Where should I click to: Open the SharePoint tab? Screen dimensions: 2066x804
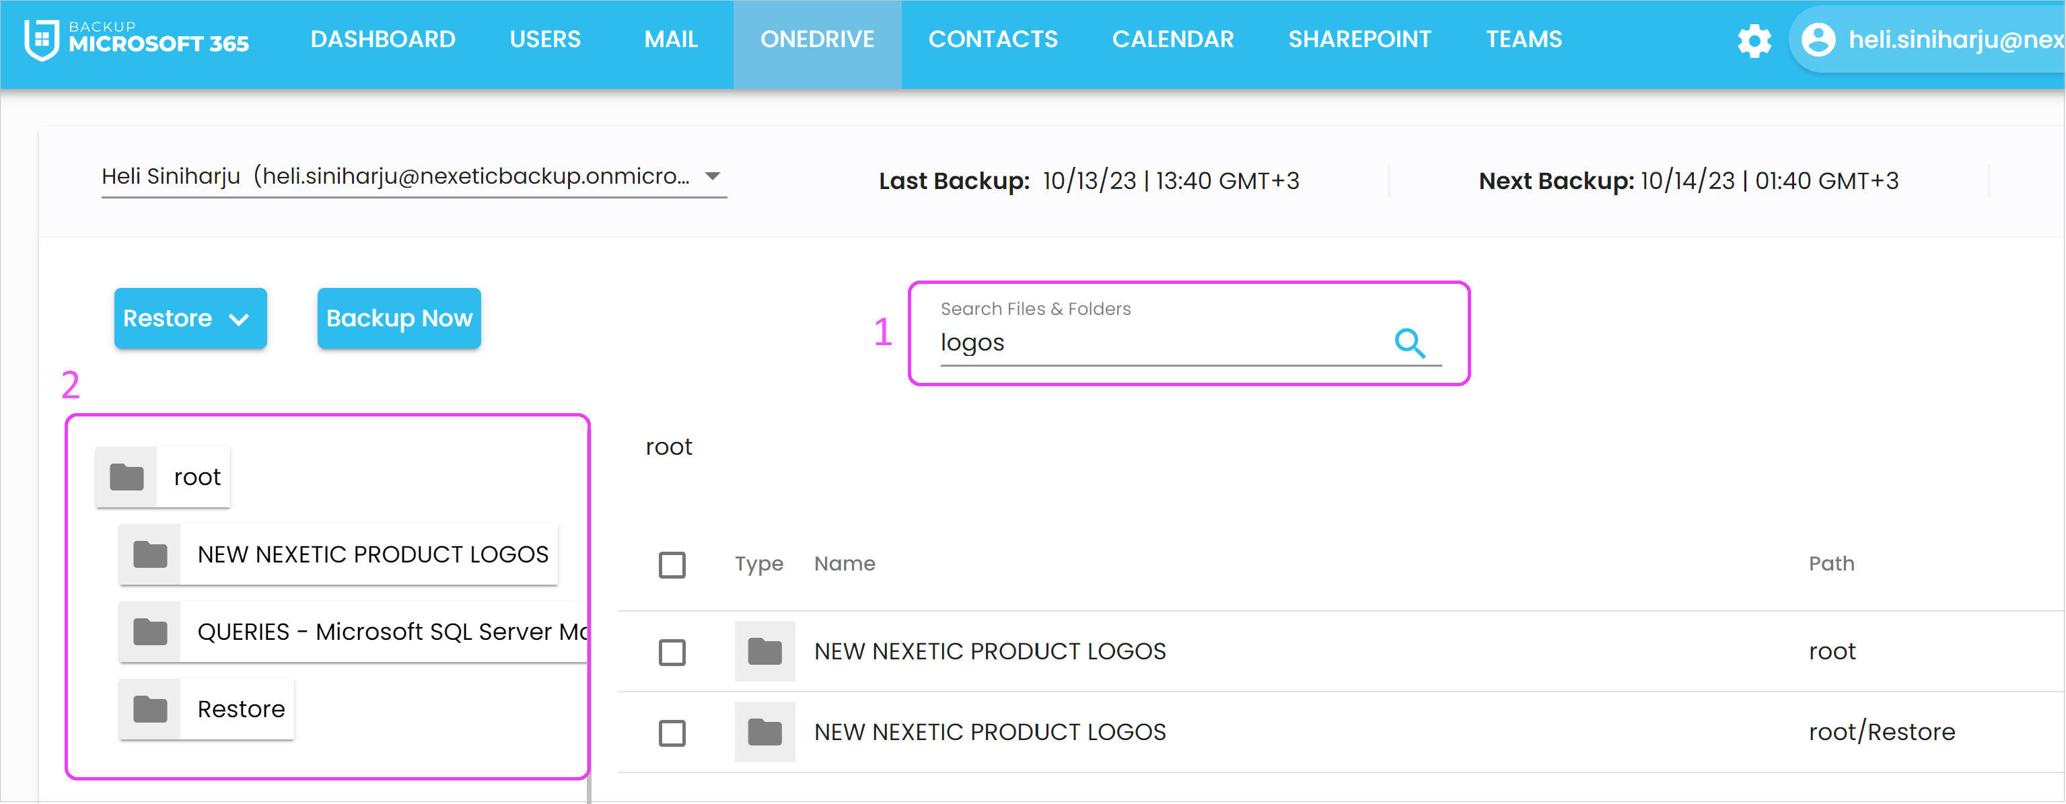(x=1359, y=39)
